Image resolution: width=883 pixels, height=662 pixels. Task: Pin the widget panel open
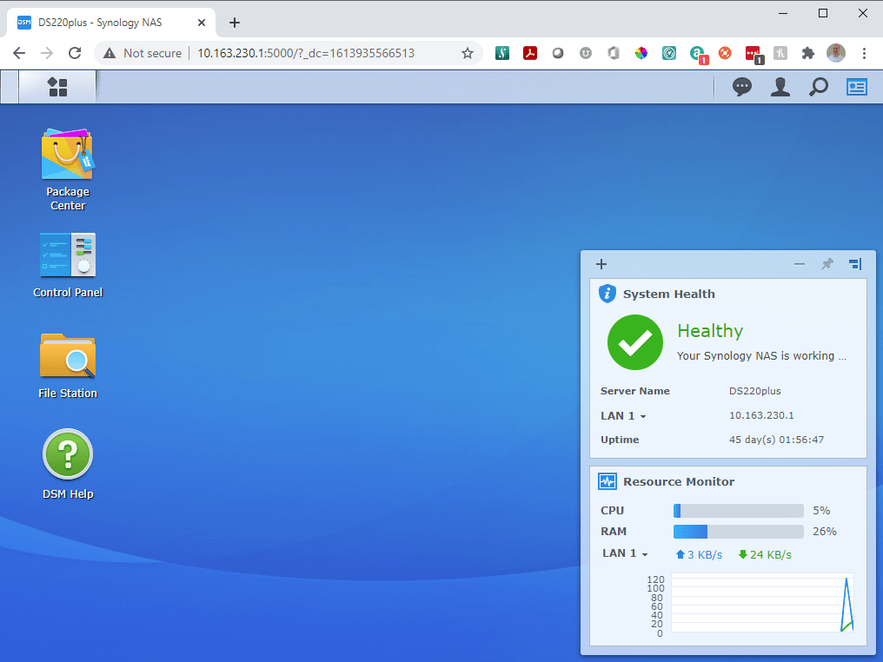click(827, 264)
